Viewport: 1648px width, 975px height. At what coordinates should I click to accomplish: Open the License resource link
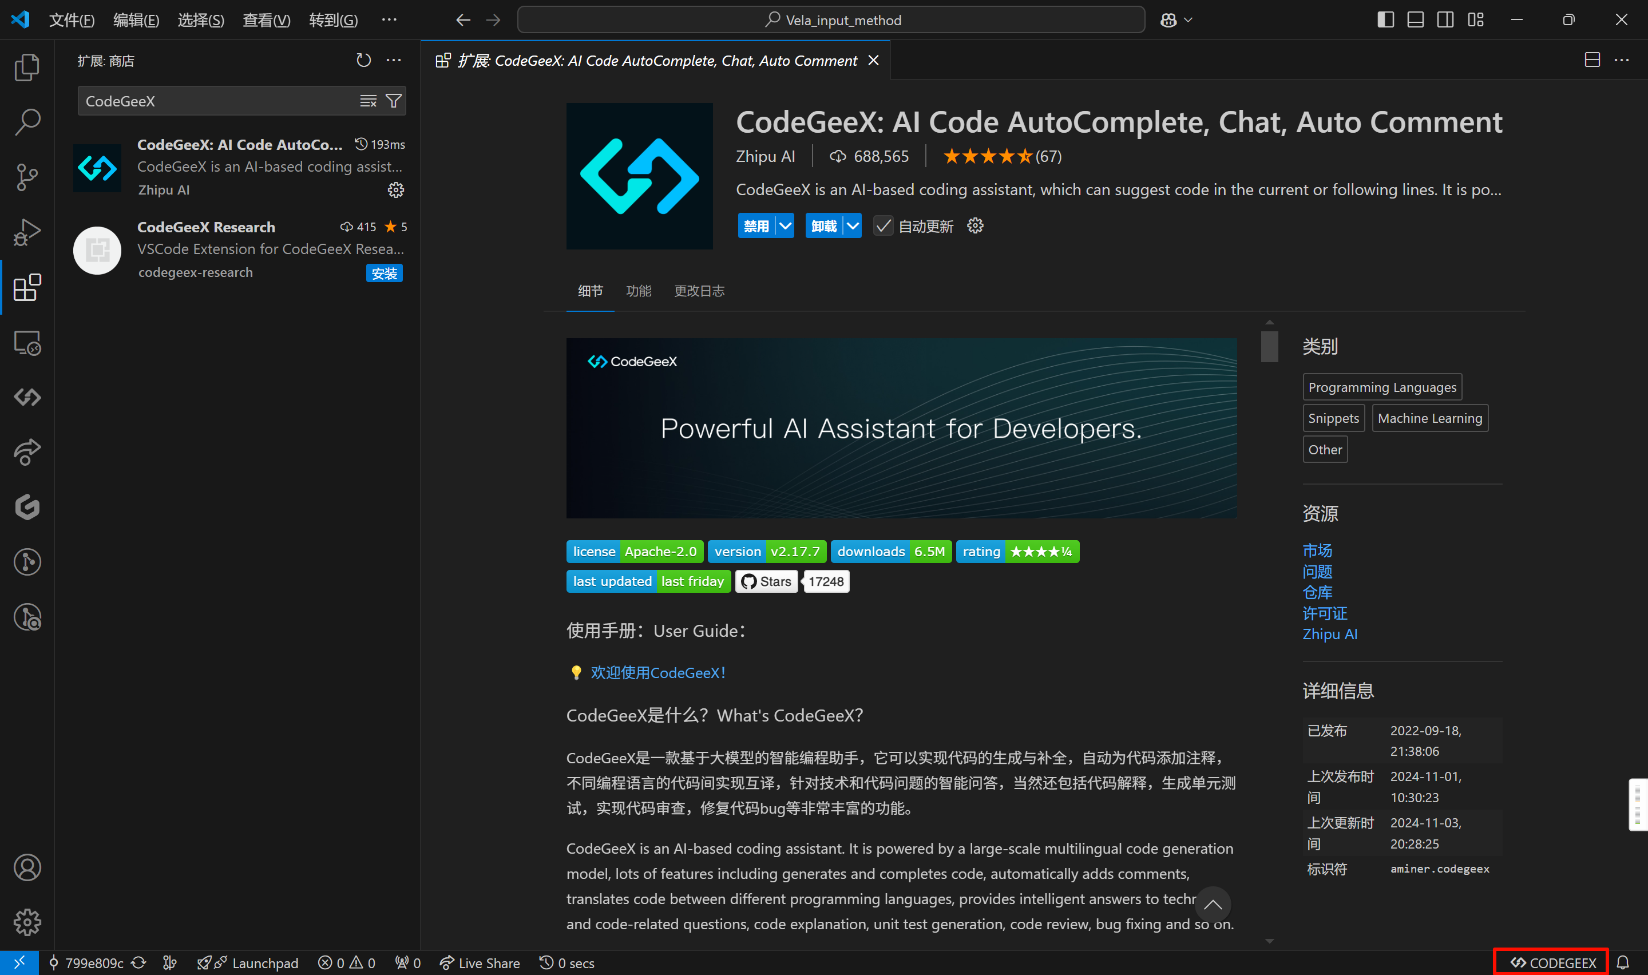click(1325, 613)
